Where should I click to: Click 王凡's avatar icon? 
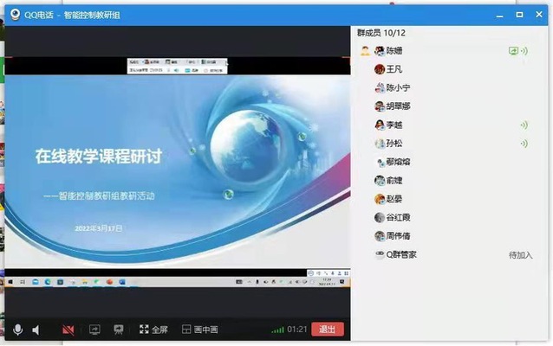380,69
